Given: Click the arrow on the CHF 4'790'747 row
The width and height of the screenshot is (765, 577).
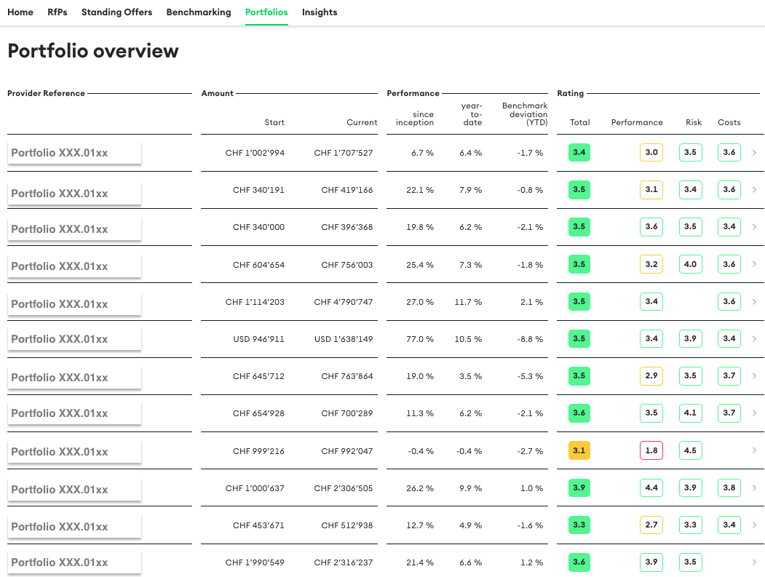Looking at the screenshot, I should pyautogui.click(x=754, y=301).
